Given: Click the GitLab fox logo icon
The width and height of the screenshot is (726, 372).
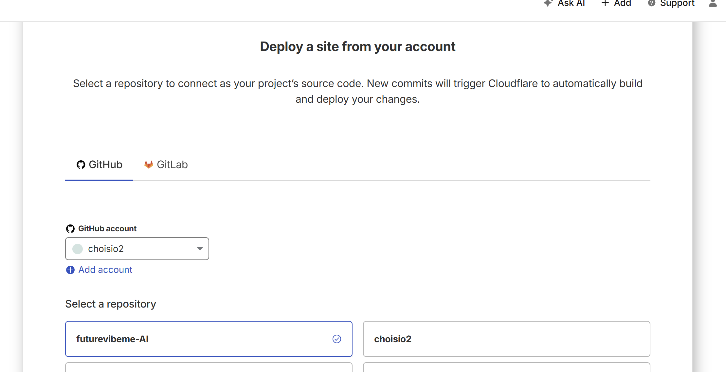Looking at the screenshot, I should coord(149,165).
